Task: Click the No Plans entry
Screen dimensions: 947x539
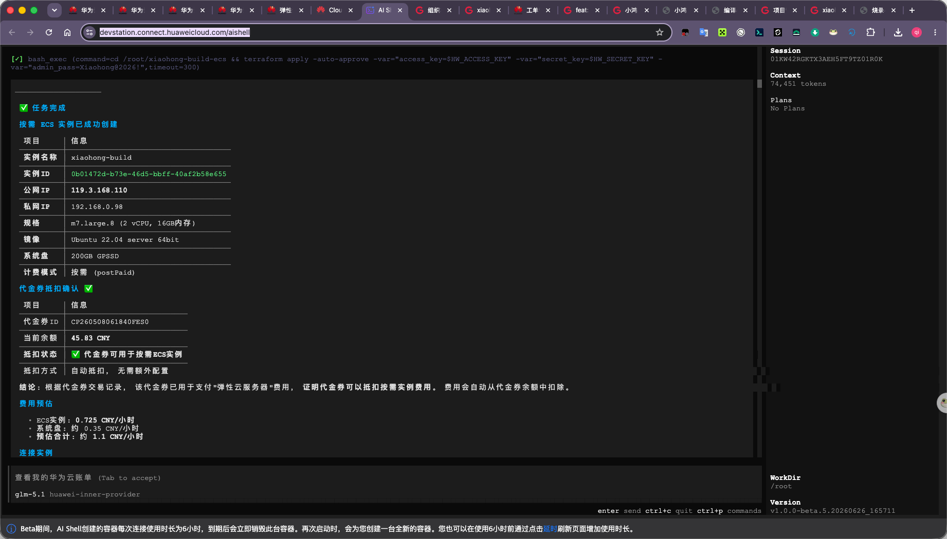Action: tap(788, 108)
